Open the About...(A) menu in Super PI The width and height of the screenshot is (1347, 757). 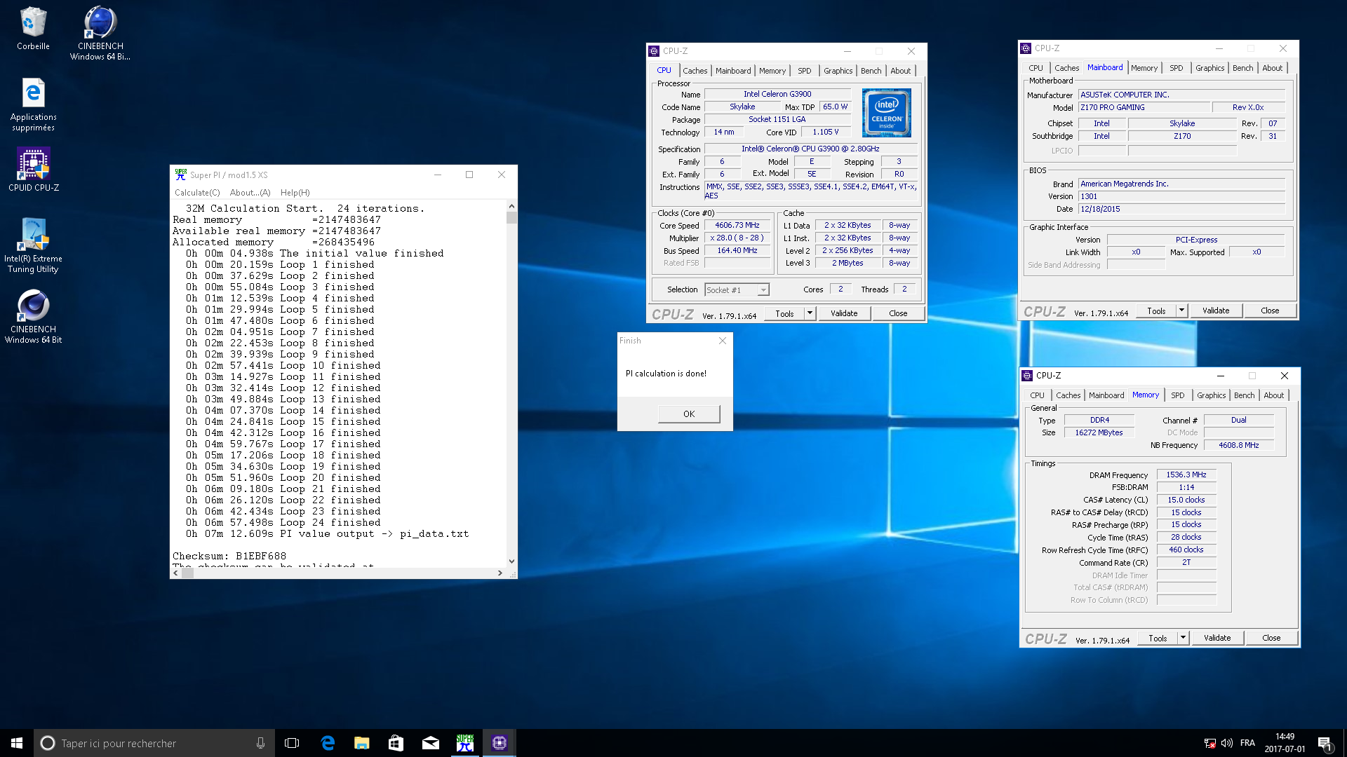coord(250,193)
